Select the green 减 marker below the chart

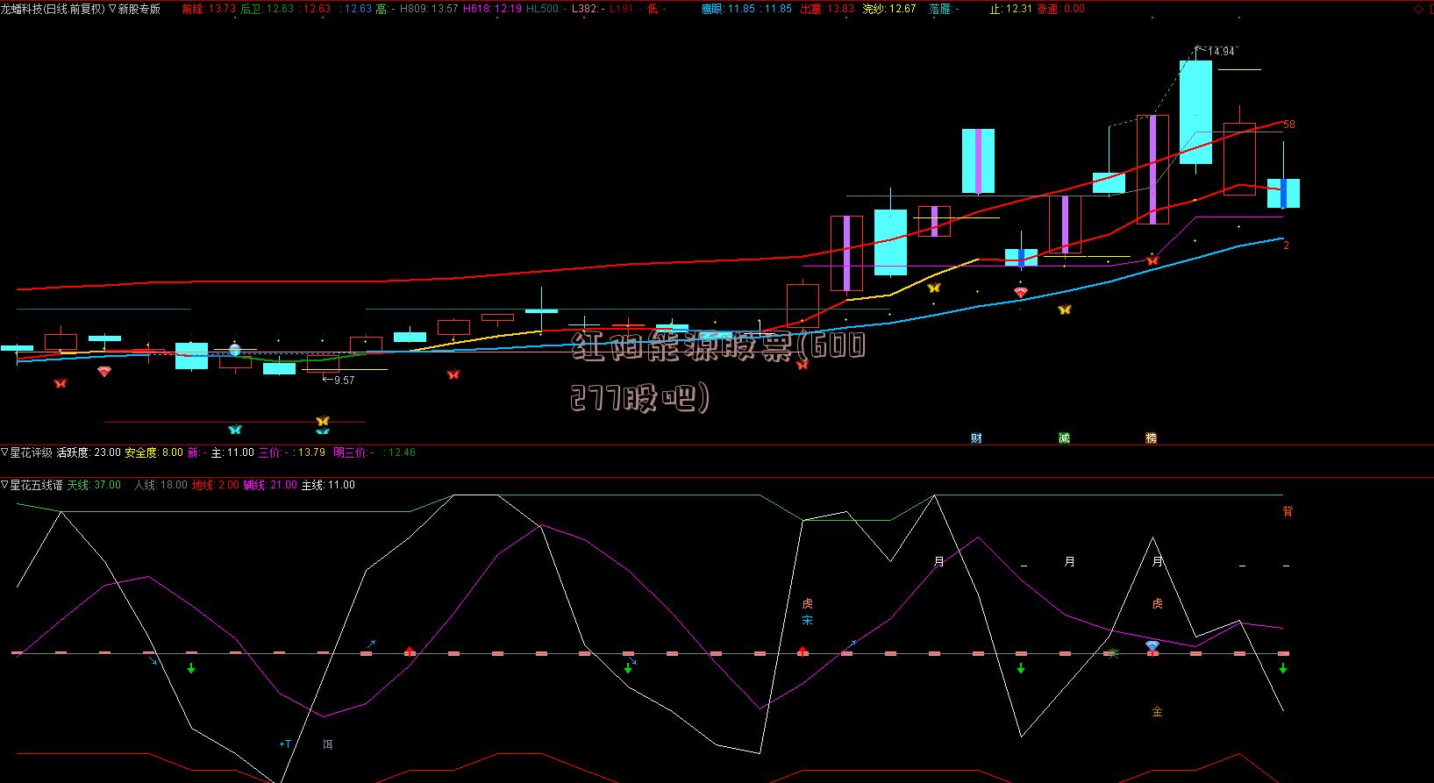click(x=1064, y=438)
